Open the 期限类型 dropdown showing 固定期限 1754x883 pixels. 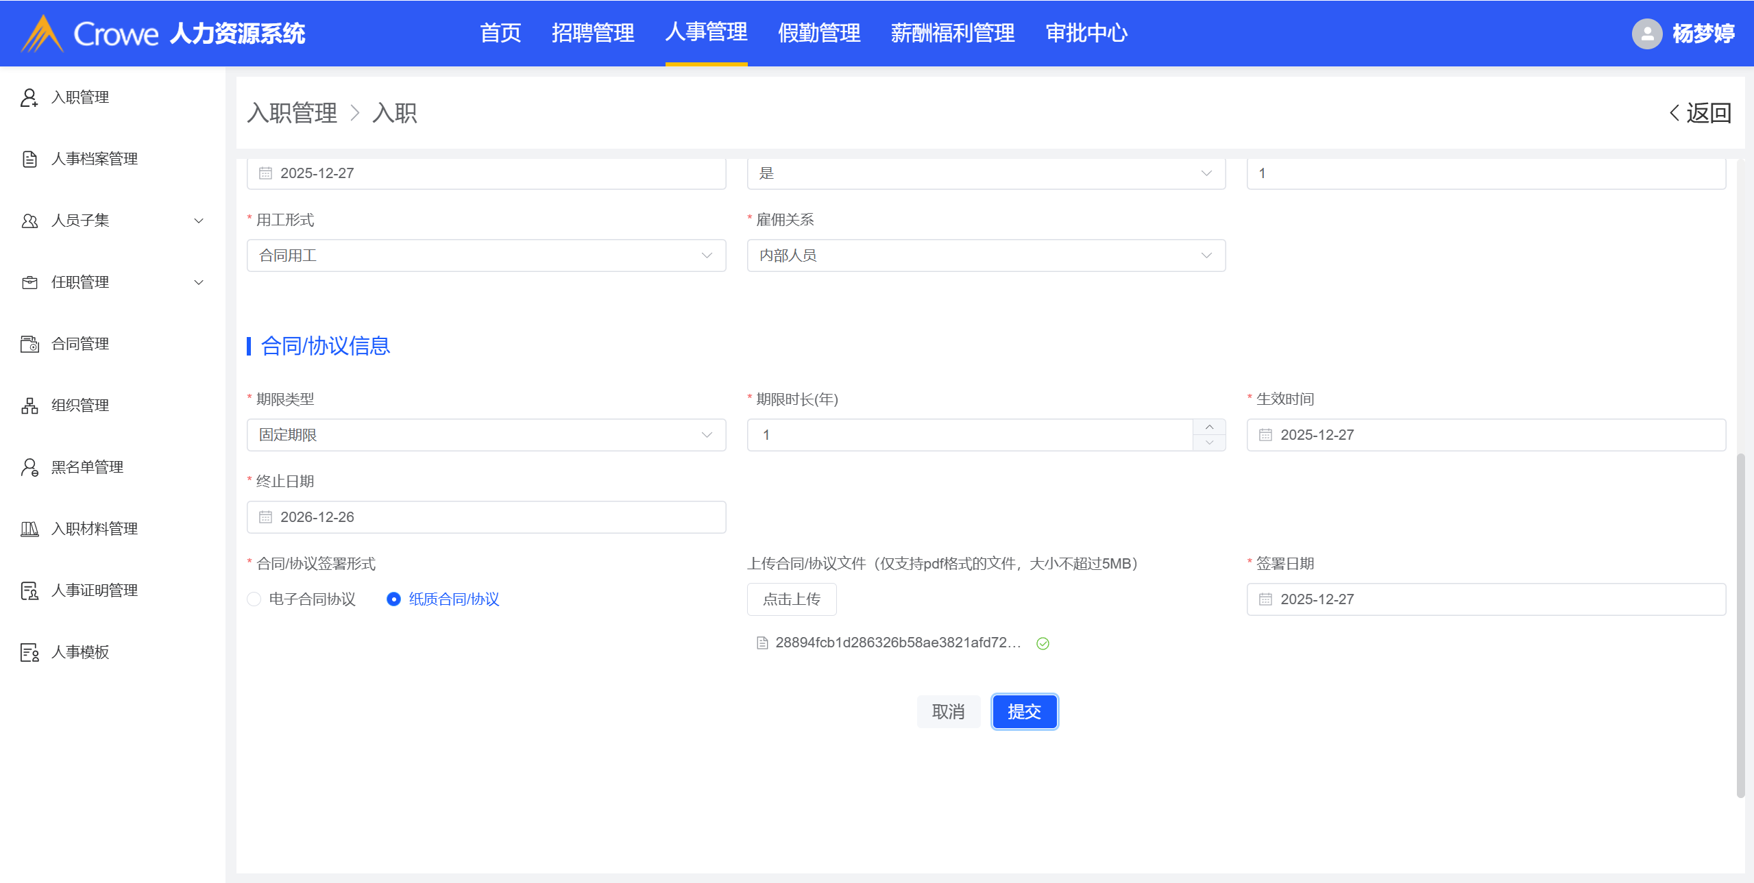pyautogui.click(x=485, y=435)
